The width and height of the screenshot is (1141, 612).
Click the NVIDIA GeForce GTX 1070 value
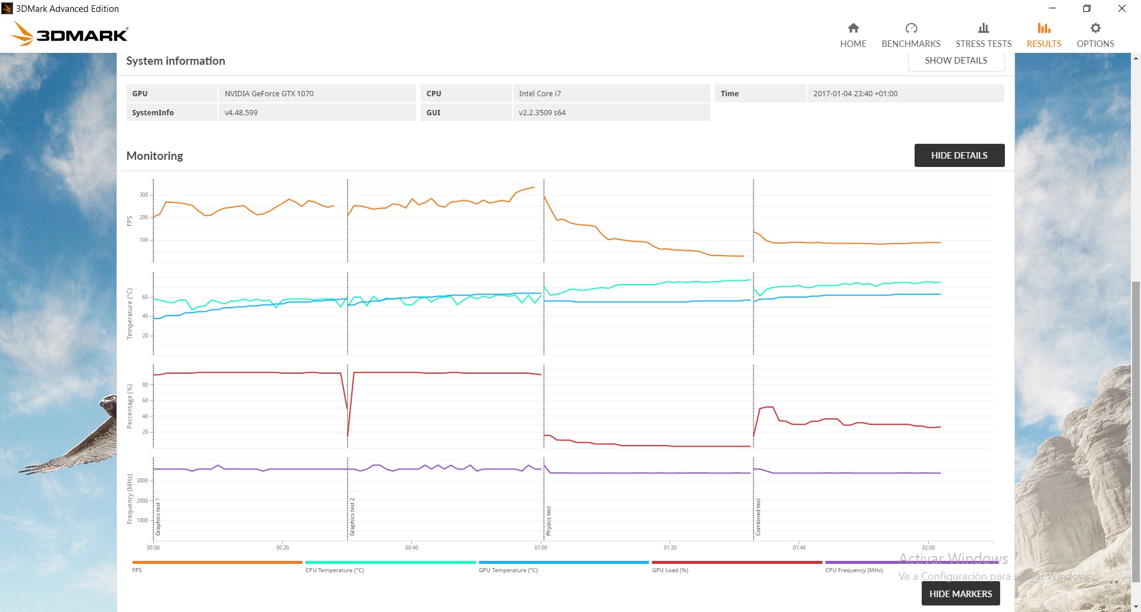[269, 93]
